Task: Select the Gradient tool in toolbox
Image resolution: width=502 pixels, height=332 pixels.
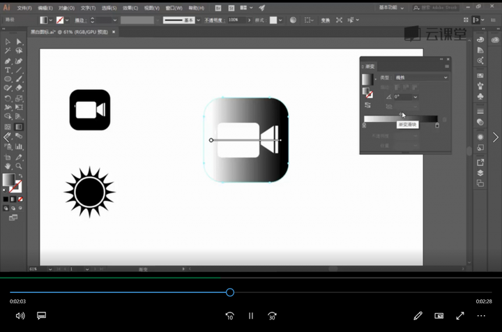Action: [x=19, y=127]
